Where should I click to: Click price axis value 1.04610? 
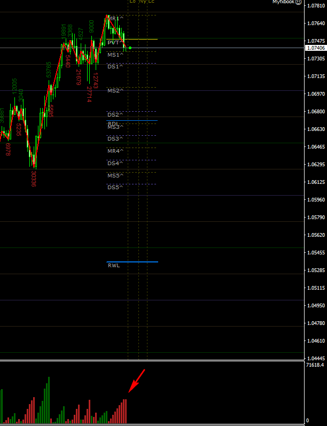(x=316, y=340)
